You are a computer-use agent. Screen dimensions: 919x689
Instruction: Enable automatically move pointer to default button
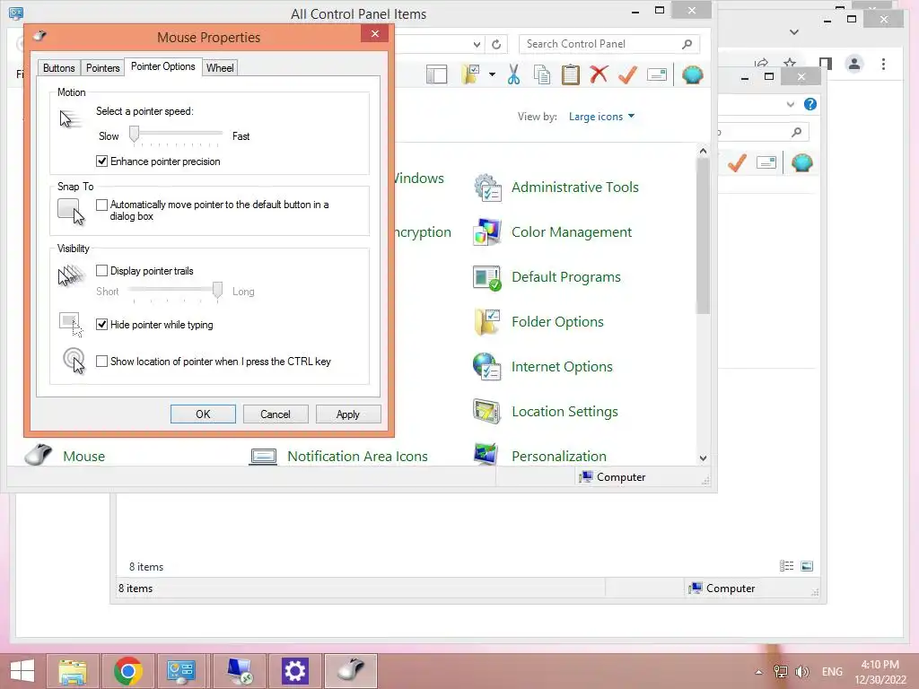102,205
